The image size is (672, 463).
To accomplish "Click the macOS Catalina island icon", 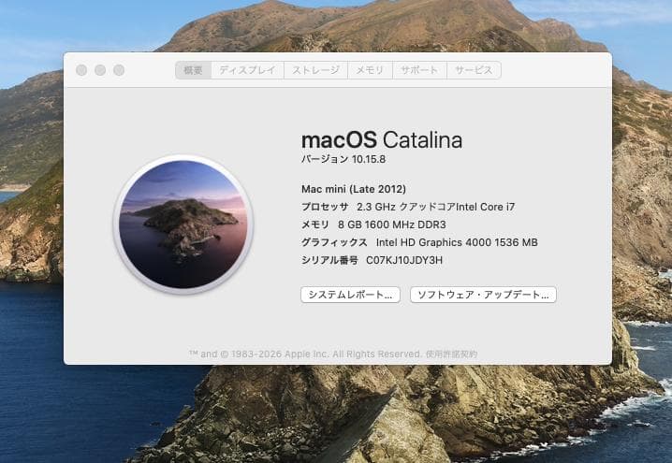I will (183, 224).
